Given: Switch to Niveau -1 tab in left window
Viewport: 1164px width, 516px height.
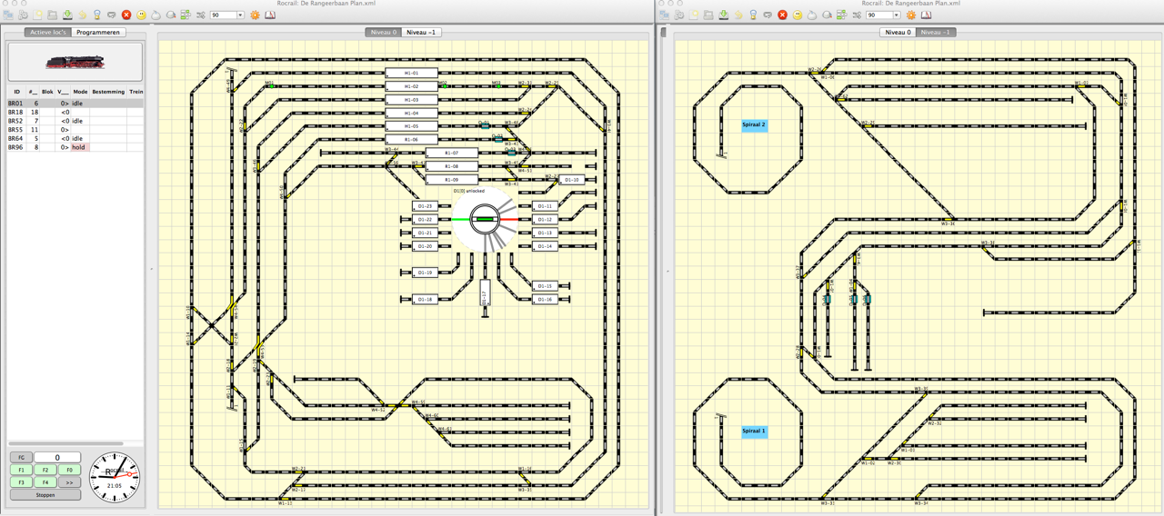Looking at the screenshot, I should pos(421,33).
